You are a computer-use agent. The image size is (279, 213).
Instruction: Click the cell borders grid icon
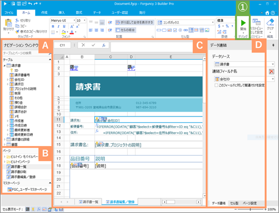click(x=53, y=32)
